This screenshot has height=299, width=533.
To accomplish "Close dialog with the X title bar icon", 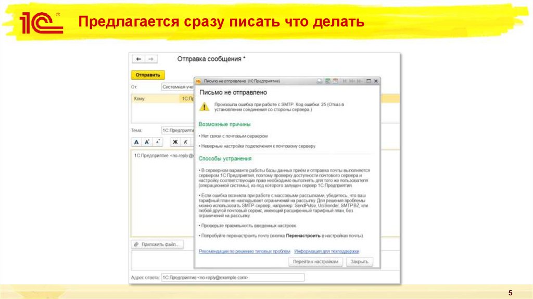I will 376,81.
